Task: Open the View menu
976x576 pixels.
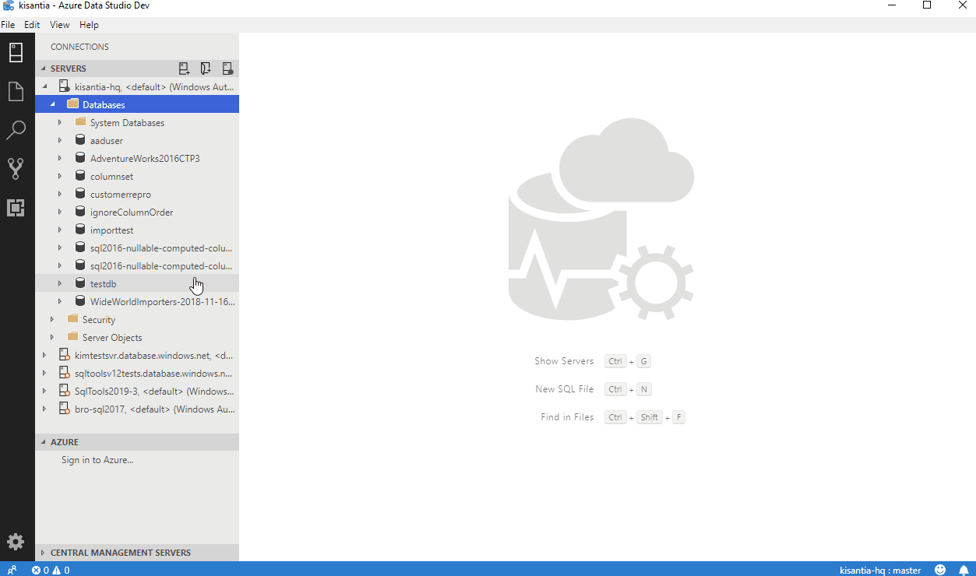Action: (59, 24)
